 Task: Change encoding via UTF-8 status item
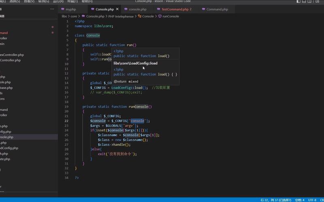tap(312, 200)
